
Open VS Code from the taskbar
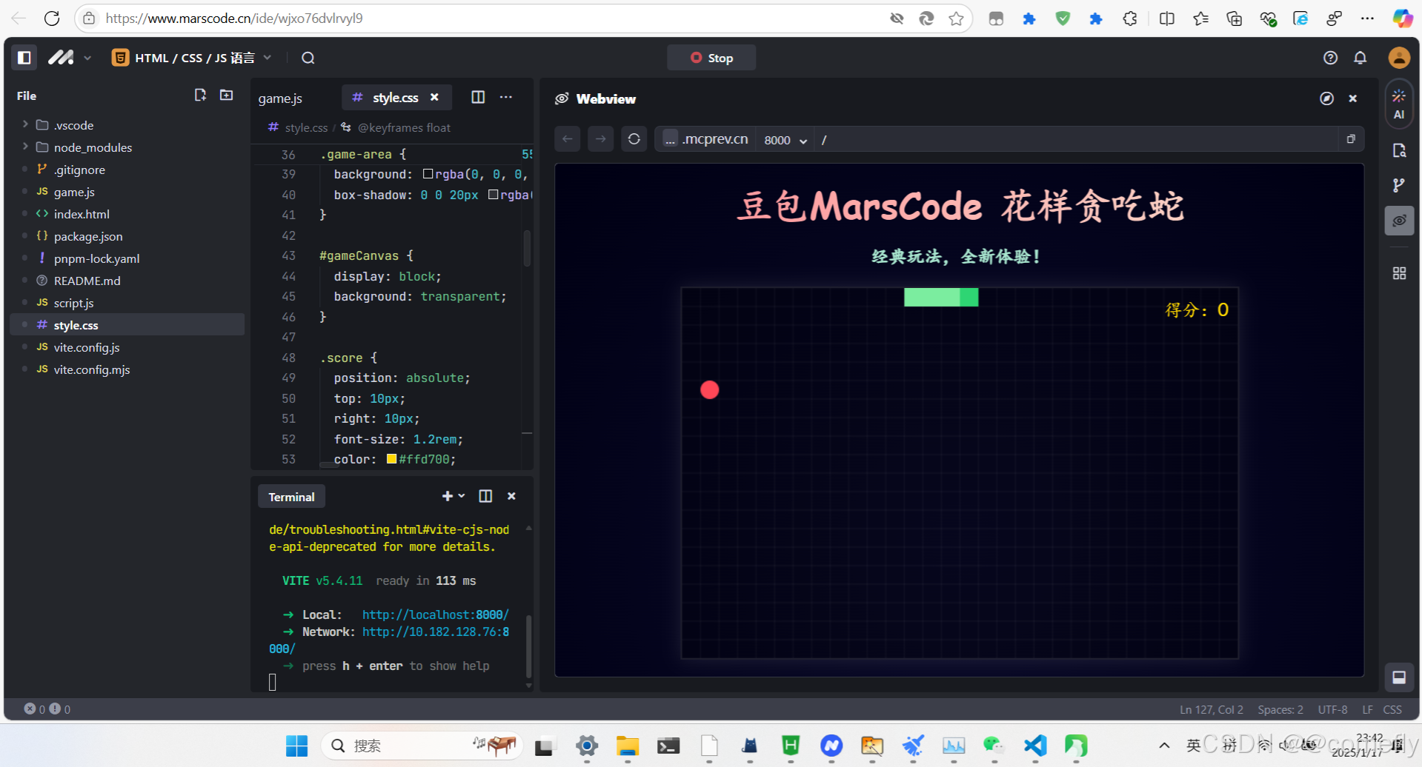[x=1035, y=746]
